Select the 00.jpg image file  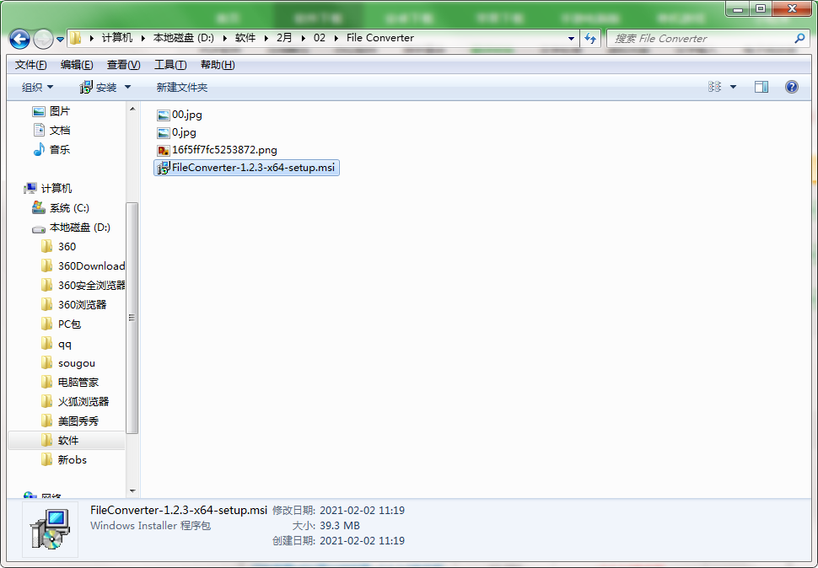[x=186, y=115]
